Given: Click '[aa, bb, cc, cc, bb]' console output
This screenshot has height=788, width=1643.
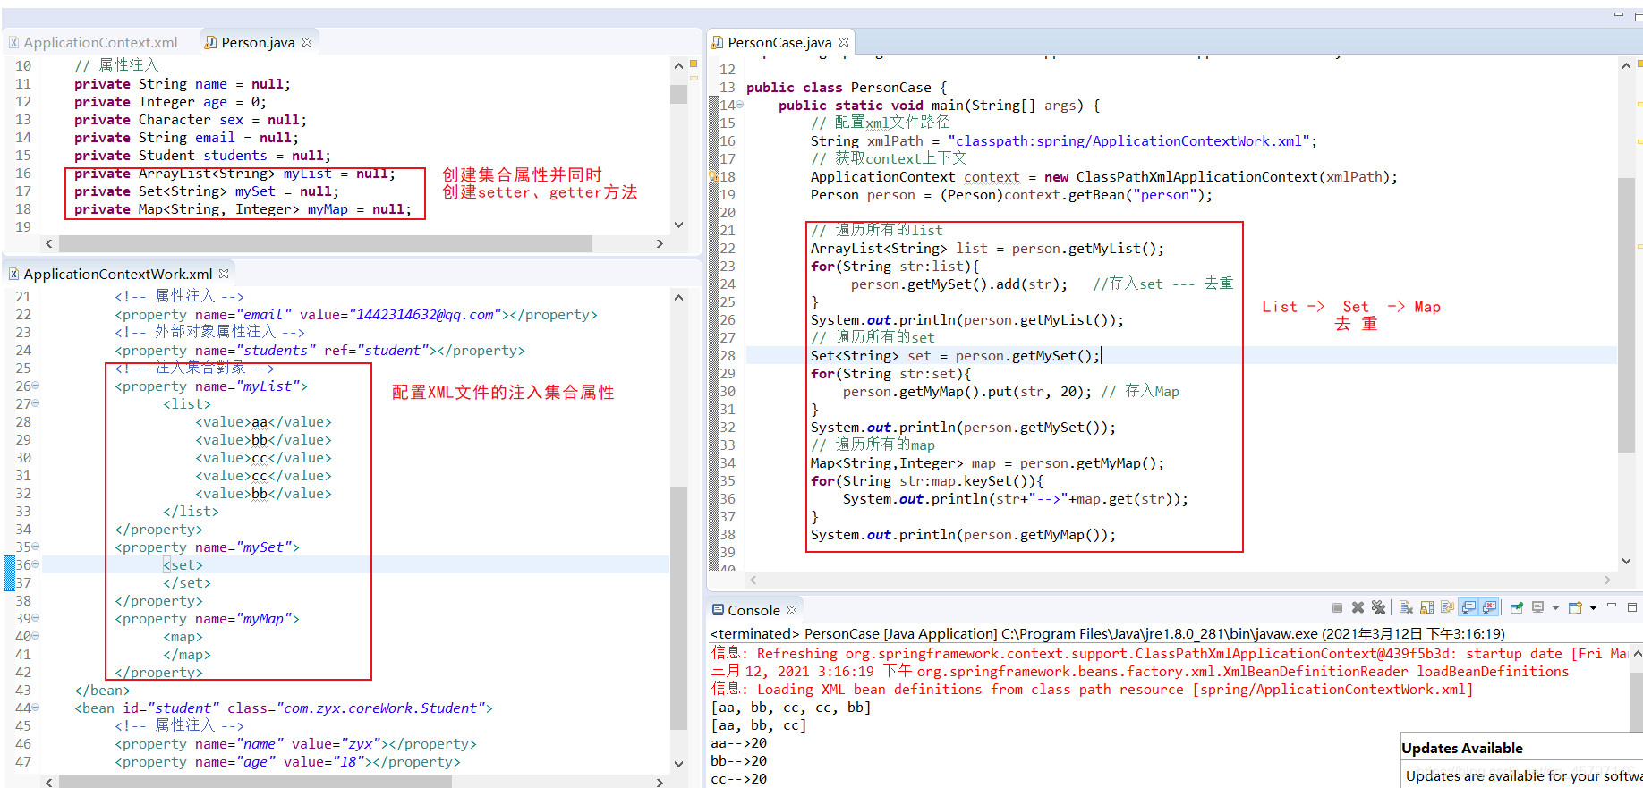Looking at the screenshot, I should [791, 708].
